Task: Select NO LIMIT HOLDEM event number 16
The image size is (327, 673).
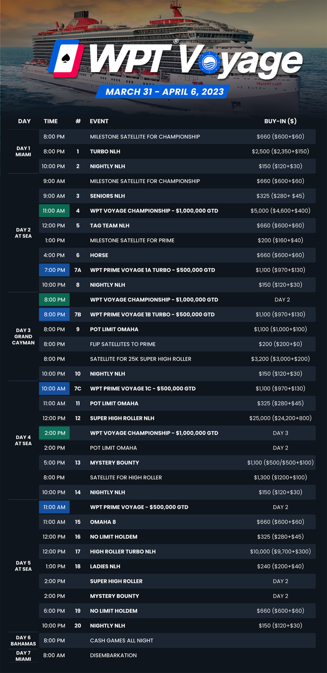Action: (x=114, y=537)
